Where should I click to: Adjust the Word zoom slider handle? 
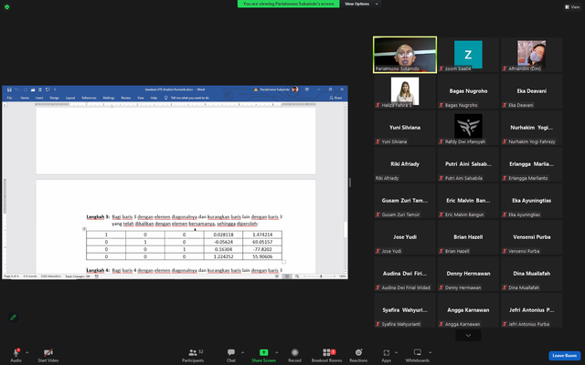(x=321, y=276)
